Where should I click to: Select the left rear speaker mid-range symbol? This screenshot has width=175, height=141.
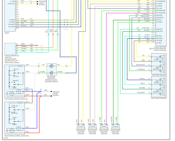click(x=162, y=59)
